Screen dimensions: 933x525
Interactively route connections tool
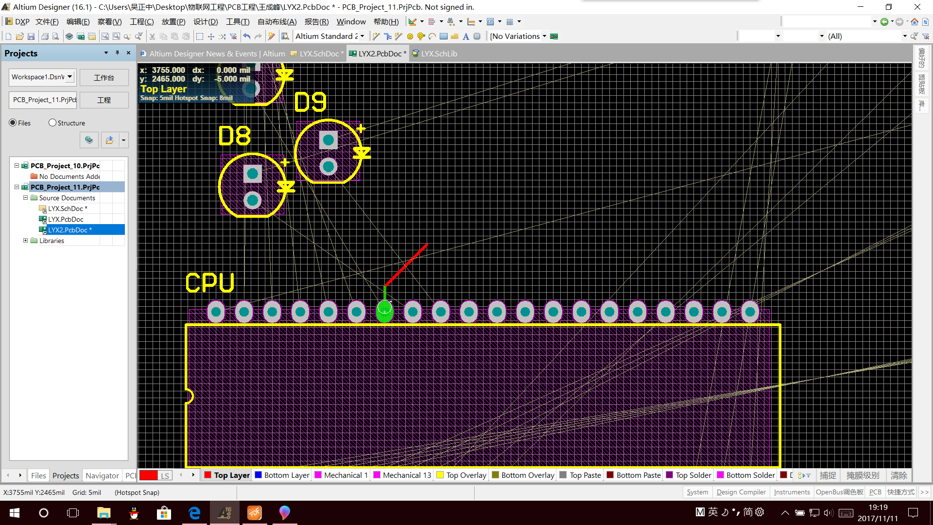[376, 36]
